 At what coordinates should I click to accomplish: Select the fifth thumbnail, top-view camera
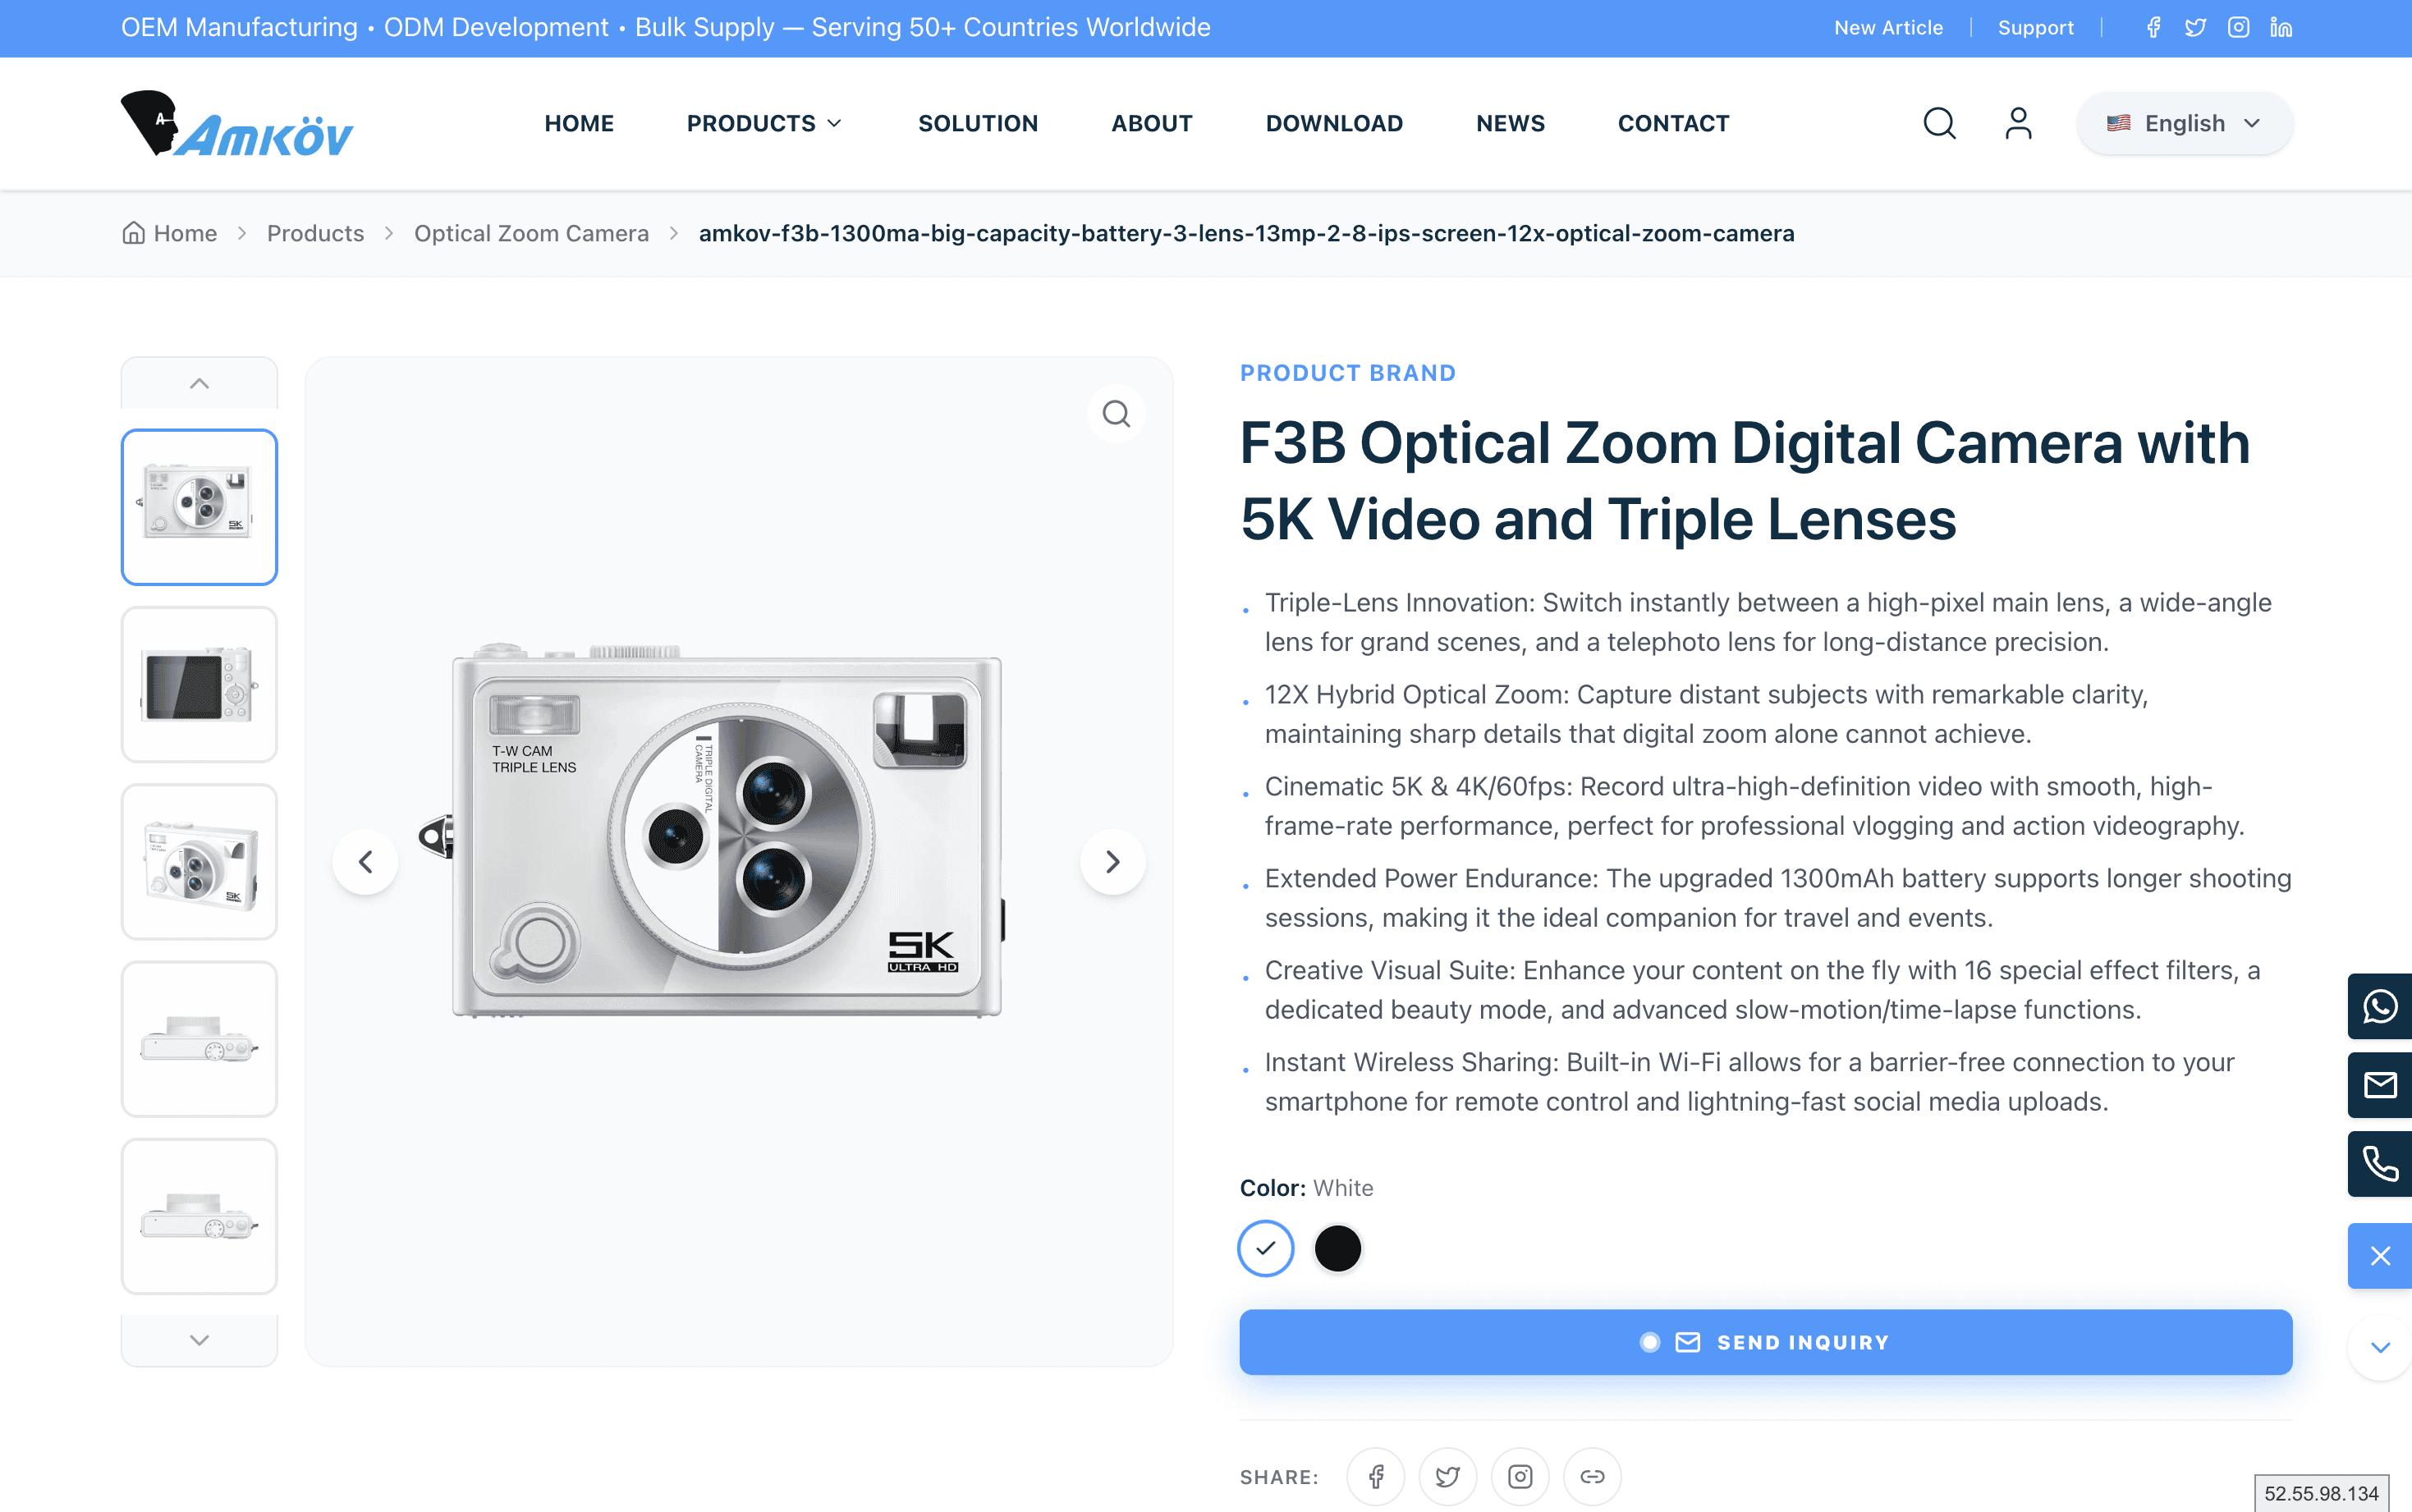[199, 1216]
